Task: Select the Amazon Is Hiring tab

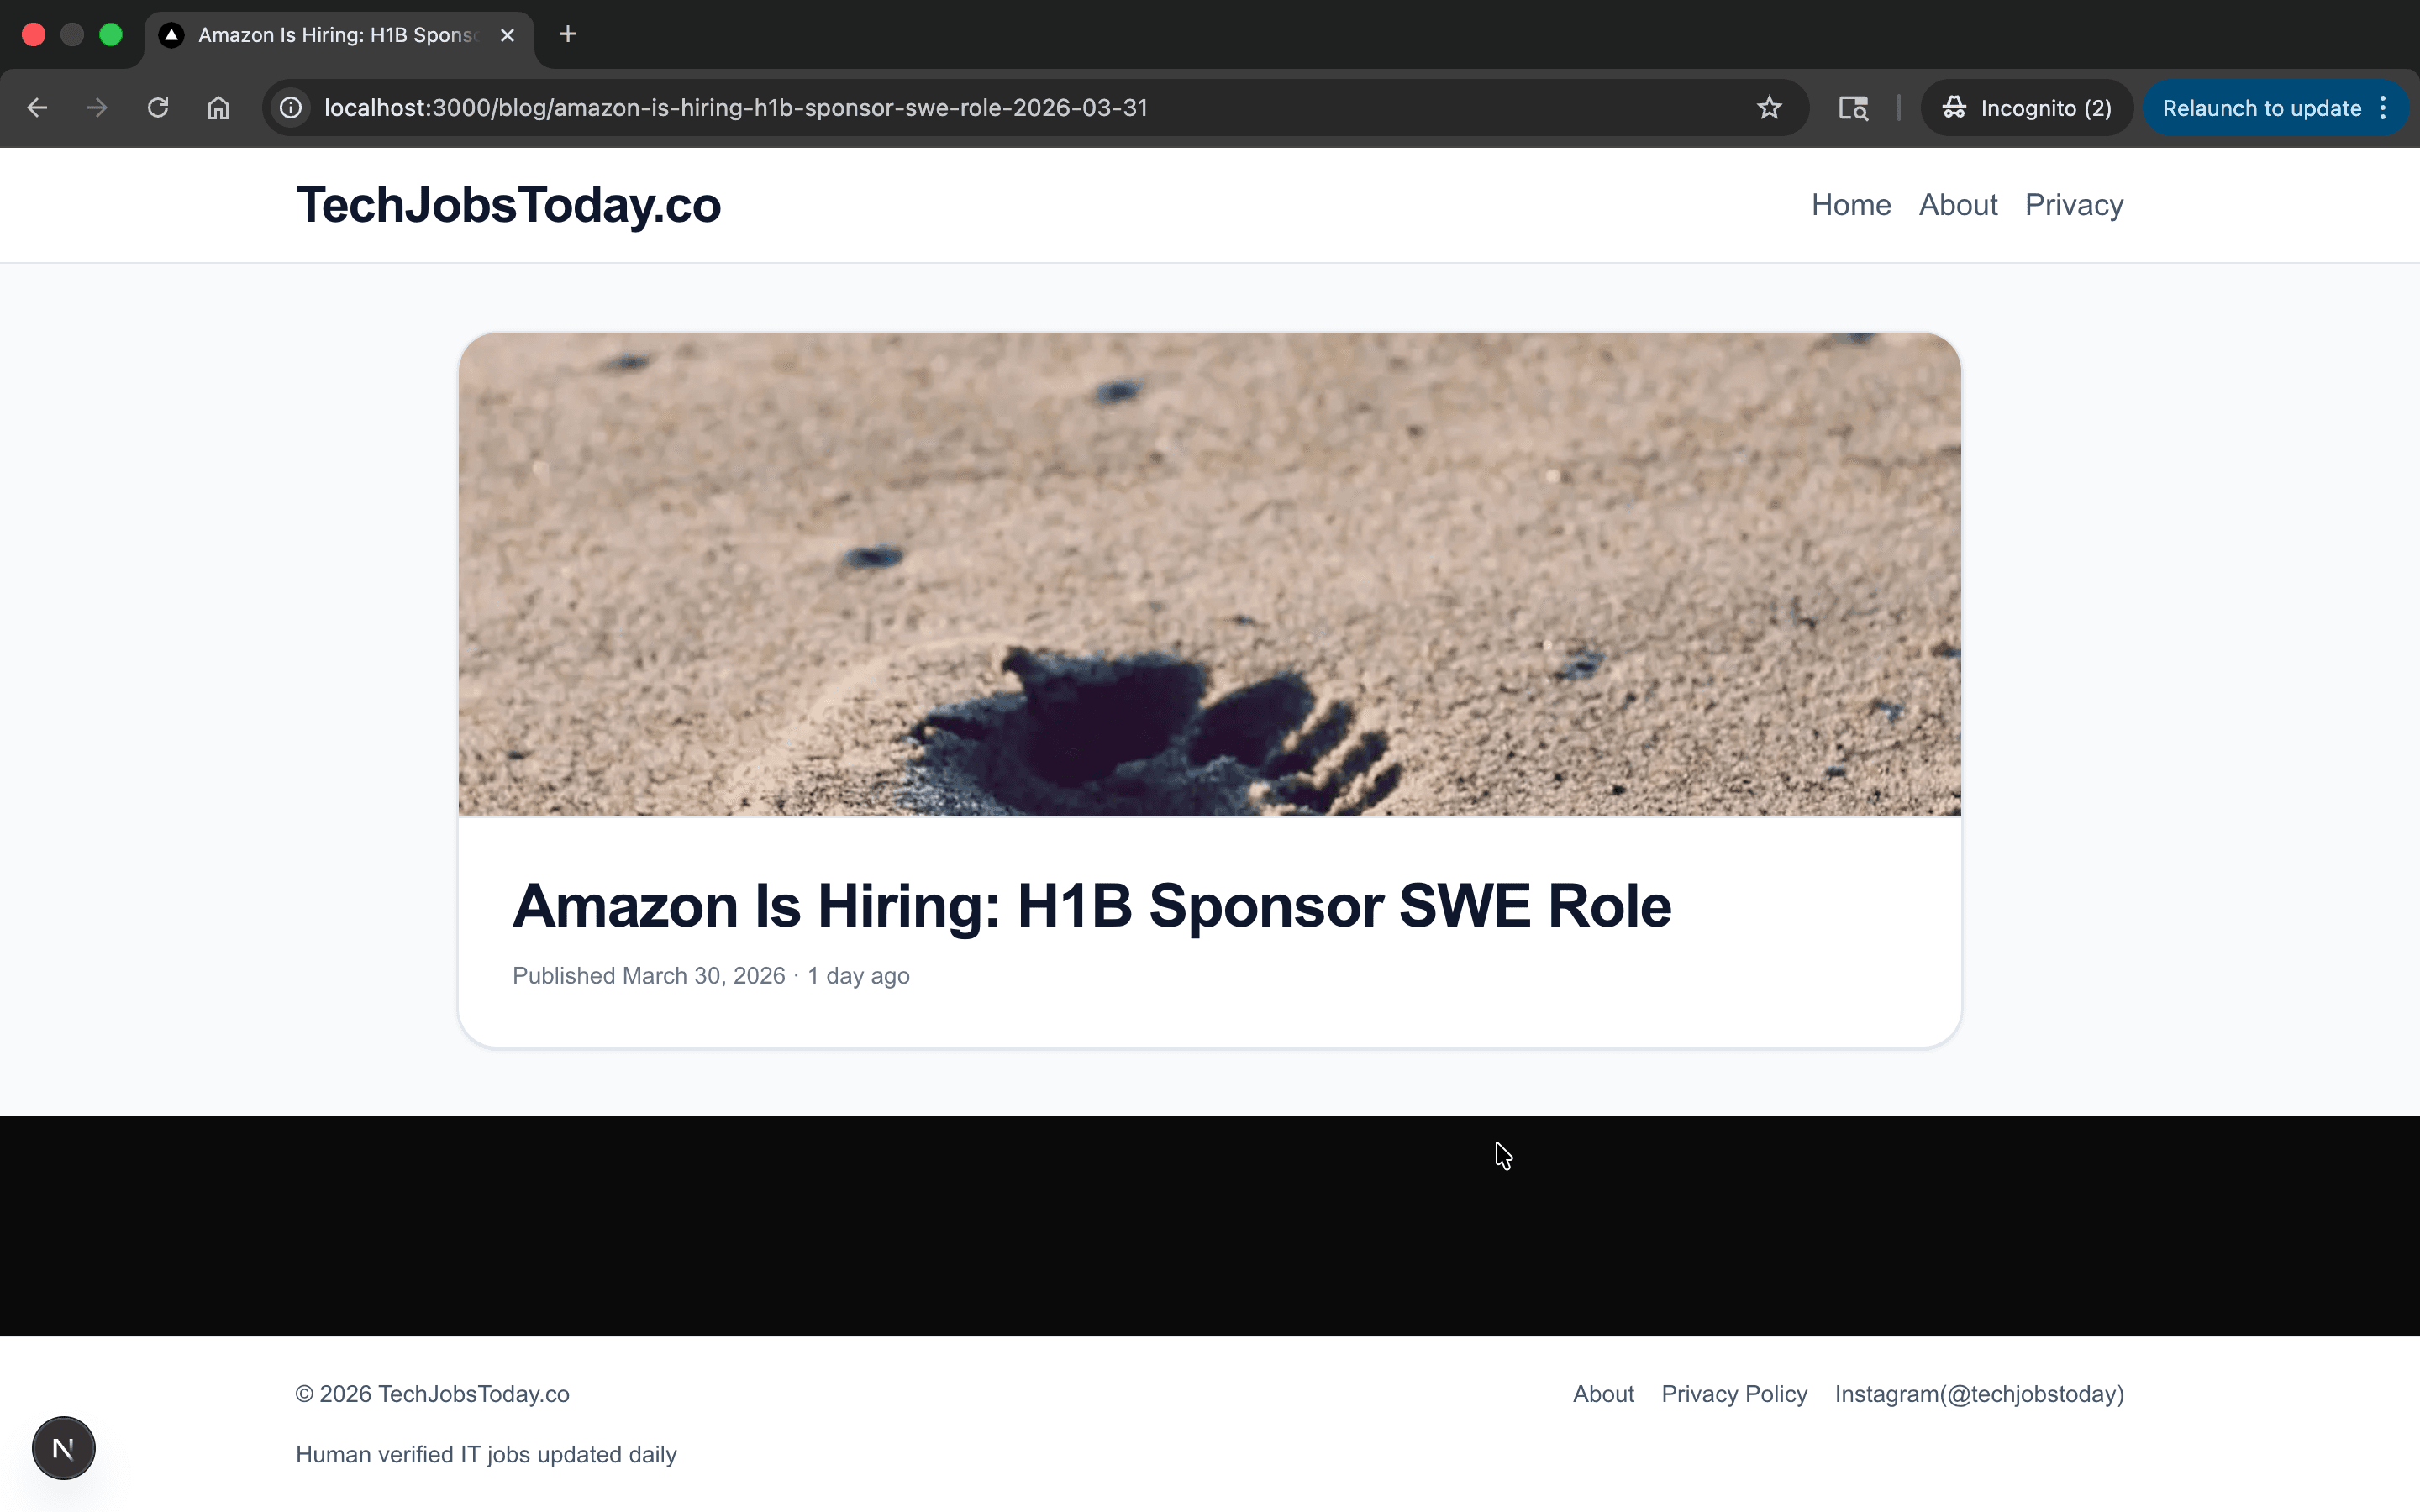Action: pos(336,35)
